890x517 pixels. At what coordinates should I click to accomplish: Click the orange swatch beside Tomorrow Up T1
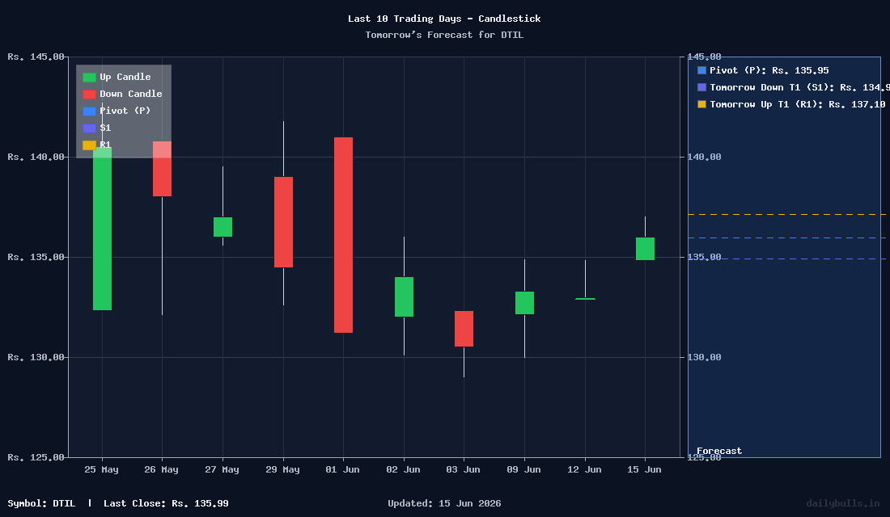click(701, 104)
